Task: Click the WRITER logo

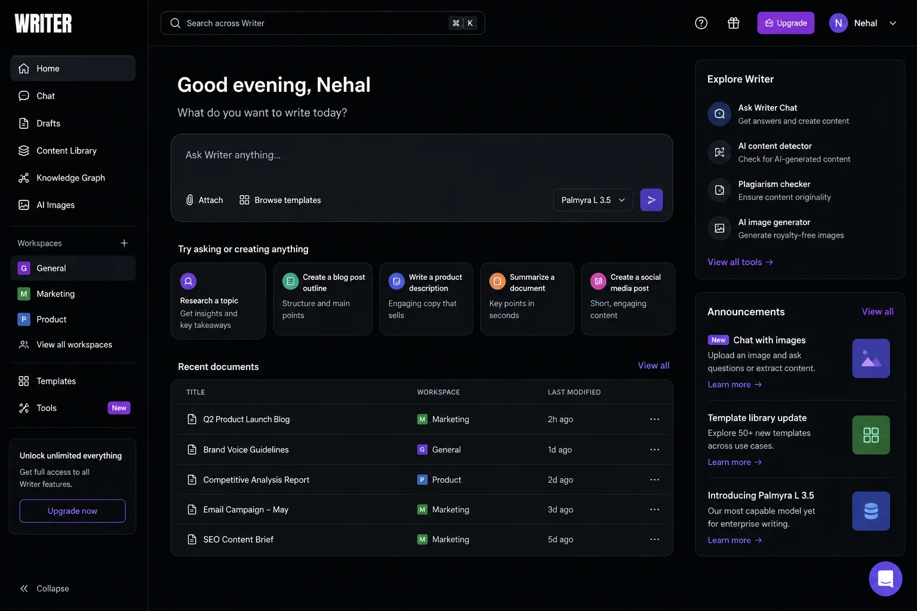Action: point(43,23)
